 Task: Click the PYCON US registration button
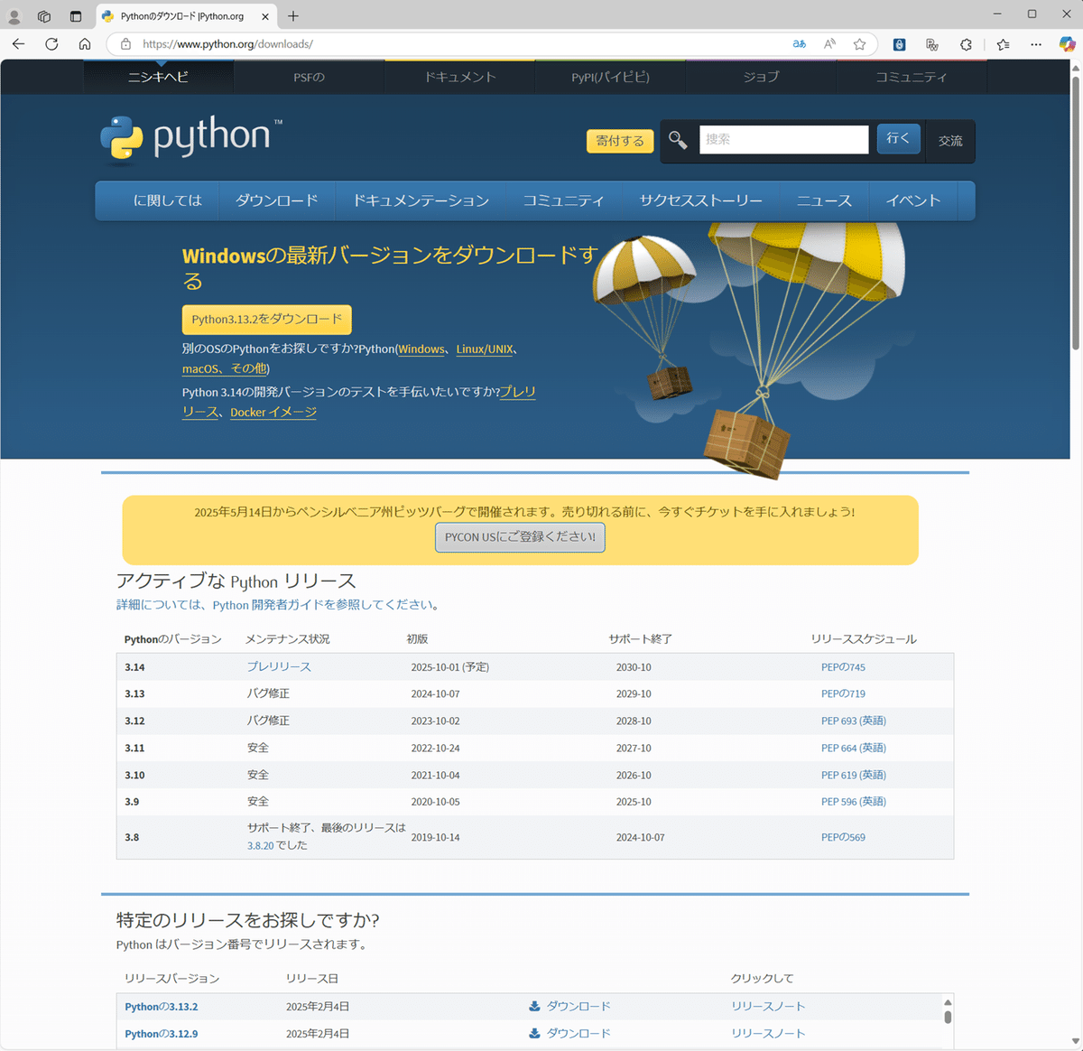(520, 537)
